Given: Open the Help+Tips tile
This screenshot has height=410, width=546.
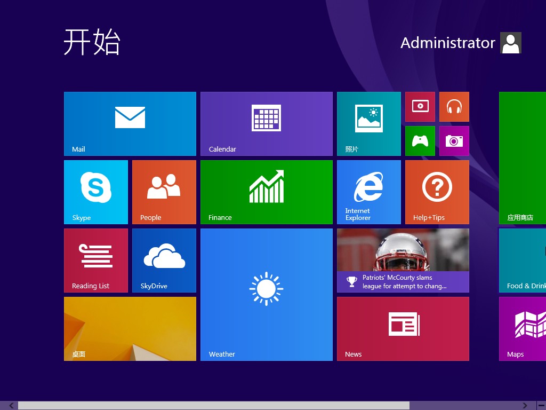Looking at the screenshot, I should point(437,192).
